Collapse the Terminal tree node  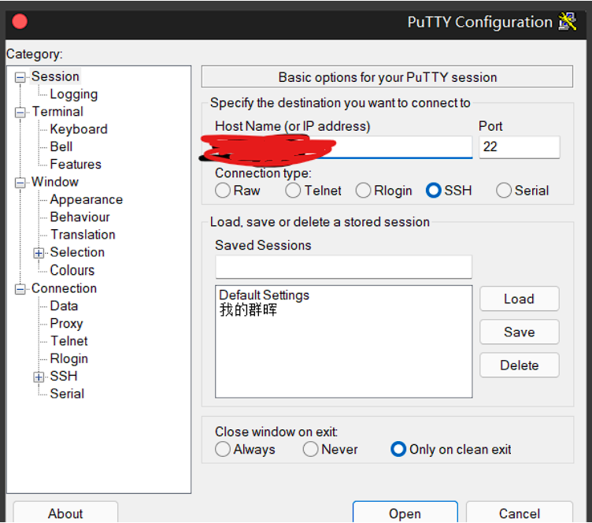click(20, 113)
